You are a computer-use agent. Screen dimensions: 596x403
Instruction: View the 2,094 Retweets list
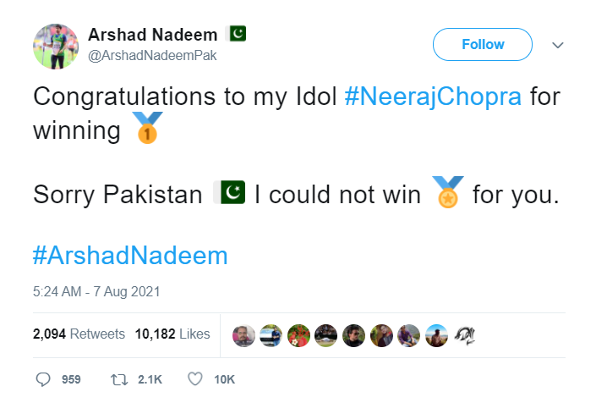coord(79,334)
